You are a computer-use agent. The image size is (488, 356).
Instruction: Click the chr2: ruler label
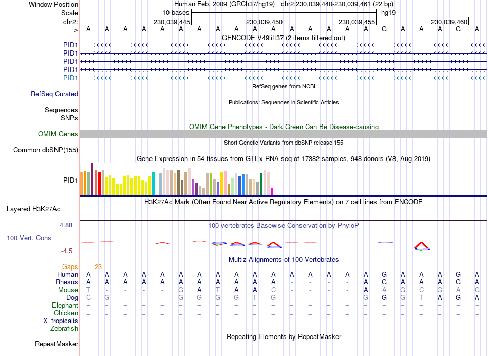pos(70,22)
